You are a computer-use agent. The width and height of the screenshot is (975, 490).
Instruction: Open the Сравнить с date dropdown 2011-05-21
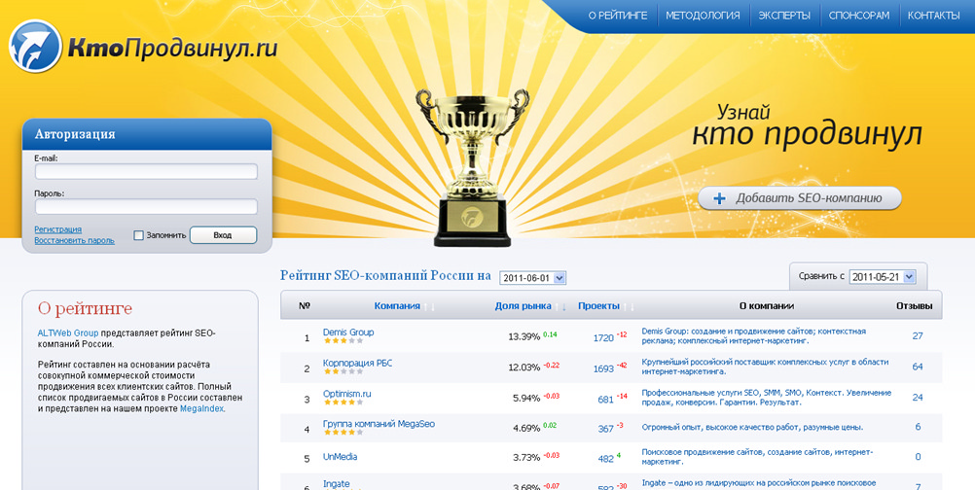(883, 277)
